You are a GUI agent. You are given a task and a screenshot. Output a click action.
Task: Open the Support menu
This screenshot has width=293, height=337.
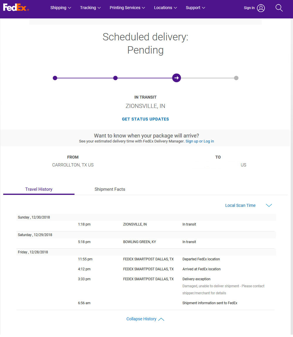[x=195, y=8]
